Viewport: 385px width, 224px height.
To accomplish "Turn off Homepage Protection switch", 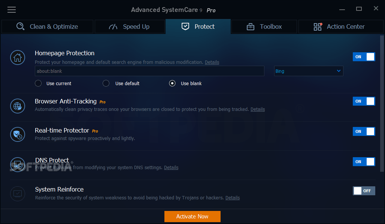I will click(x=364, y=57).
